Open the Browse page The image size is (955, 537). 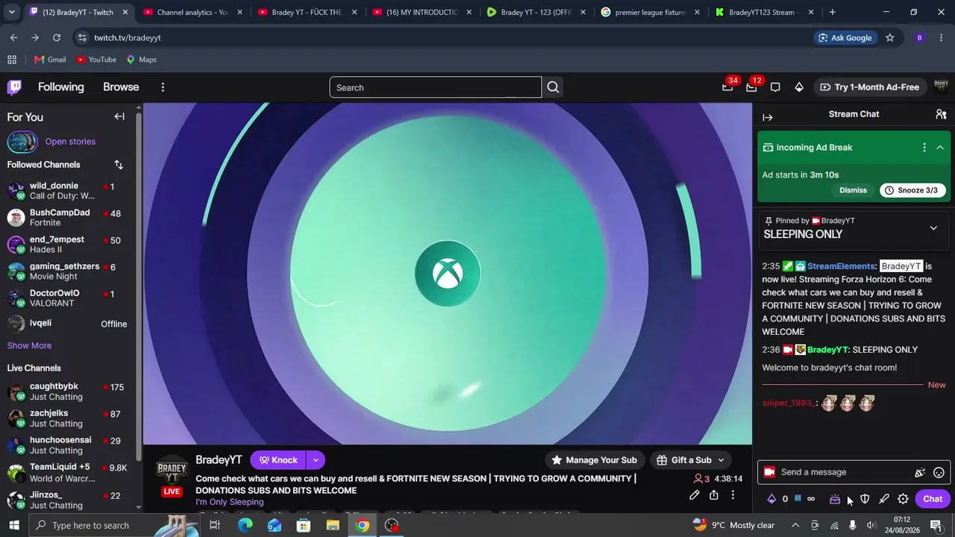tap(121, 87)
